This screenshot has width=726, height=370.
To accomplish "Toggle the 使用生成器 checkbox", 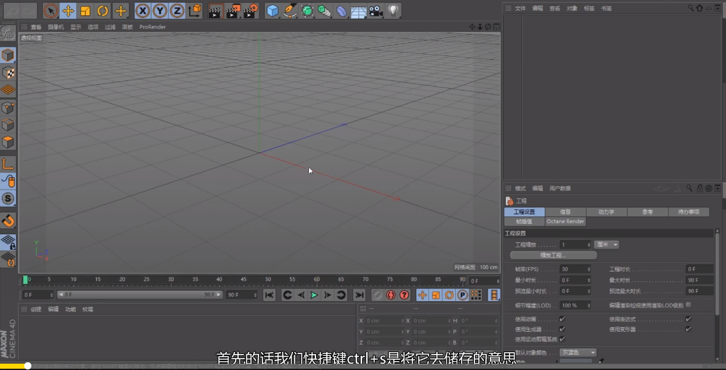I will 562,329.
